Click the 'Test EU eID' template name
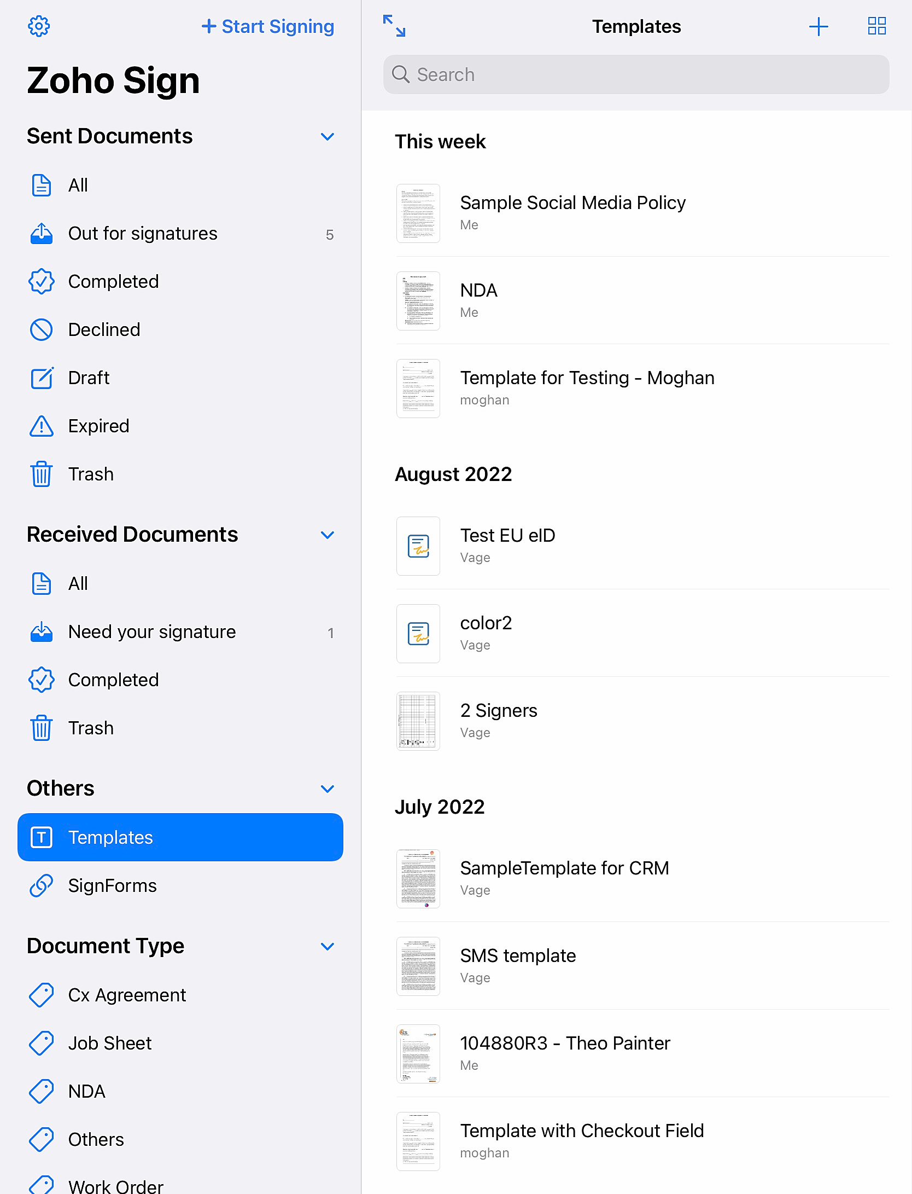The height and width of the screenshot is (1194, 912). [x=508, y=536]
